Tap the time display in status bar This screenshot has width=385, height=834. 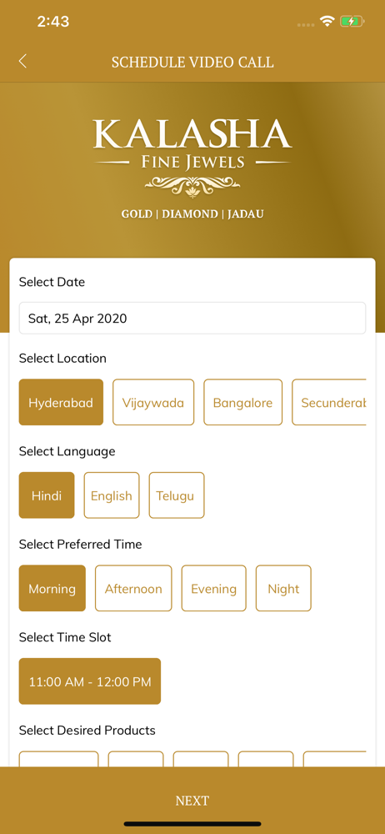point(53,22)
